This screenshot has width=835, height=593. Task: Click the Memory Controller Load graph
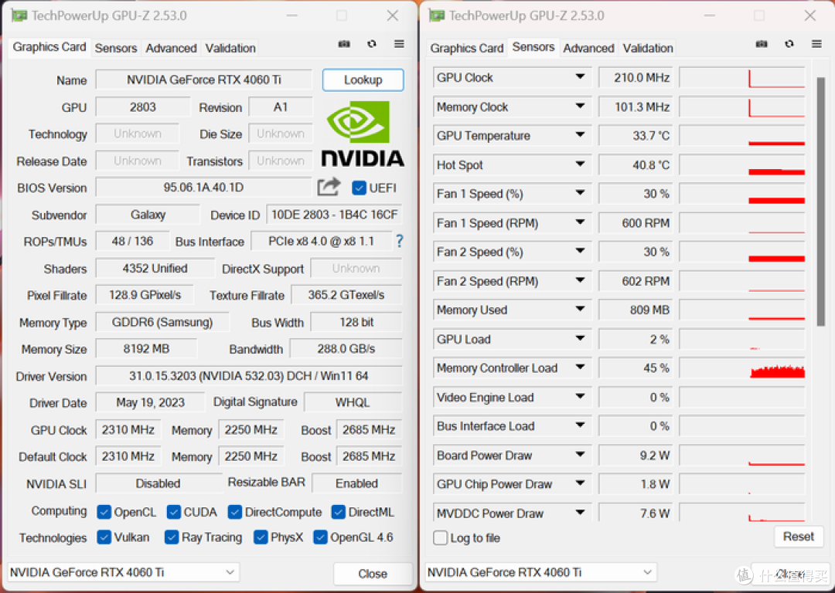[741, 368]
